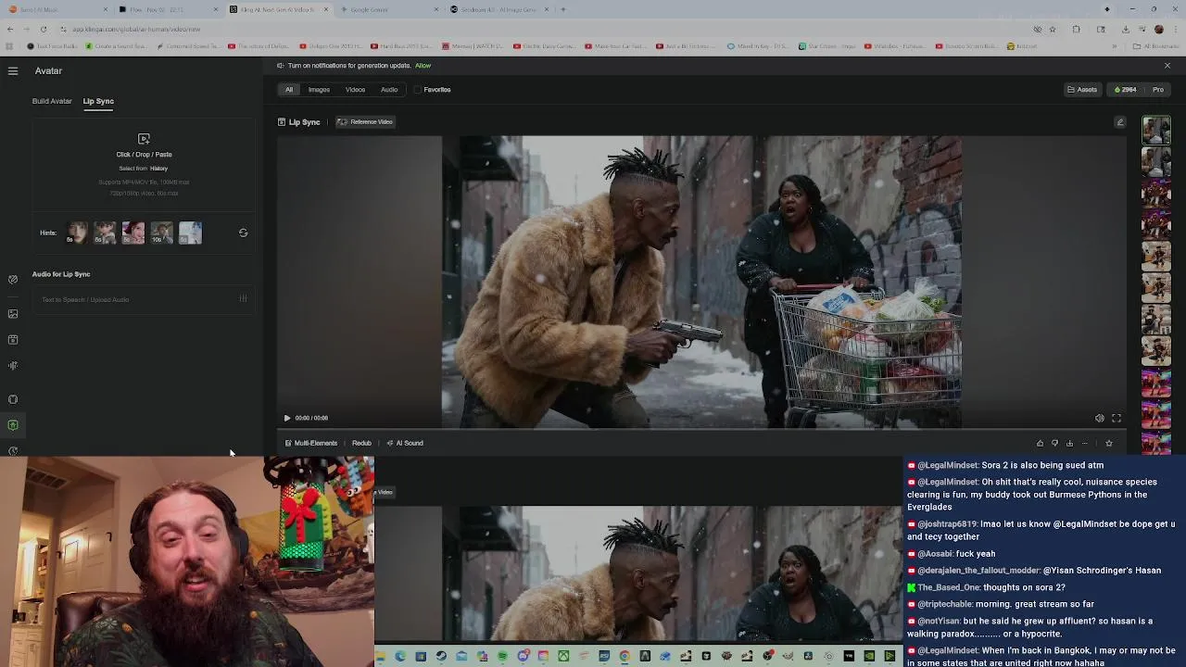This screenshot has width=1186, height=667.
Task: Select the second history thumbnail in strip
Action: 1155,161
